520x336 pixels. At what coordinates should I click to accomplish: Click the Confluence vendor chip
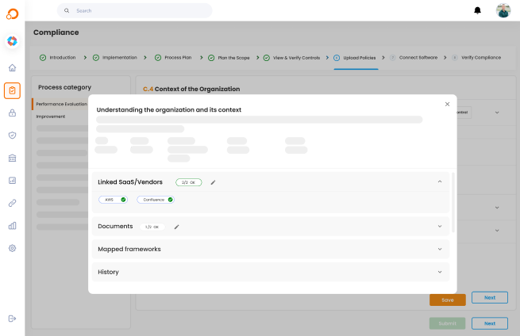pos(155,200)
